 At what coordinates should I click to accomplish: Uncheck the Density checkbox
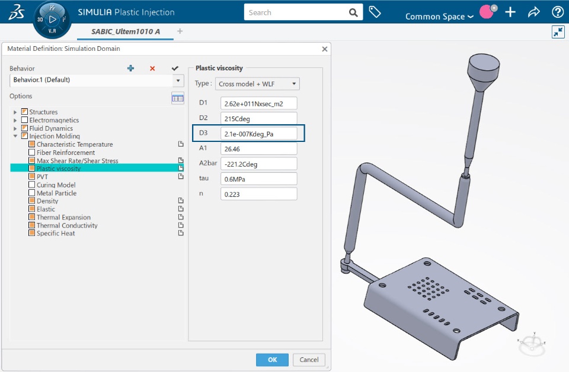(x=32, y=200)
